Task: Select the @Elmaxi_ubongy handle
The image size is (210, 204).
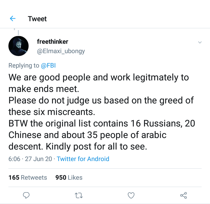Action: tap(61, 51)
